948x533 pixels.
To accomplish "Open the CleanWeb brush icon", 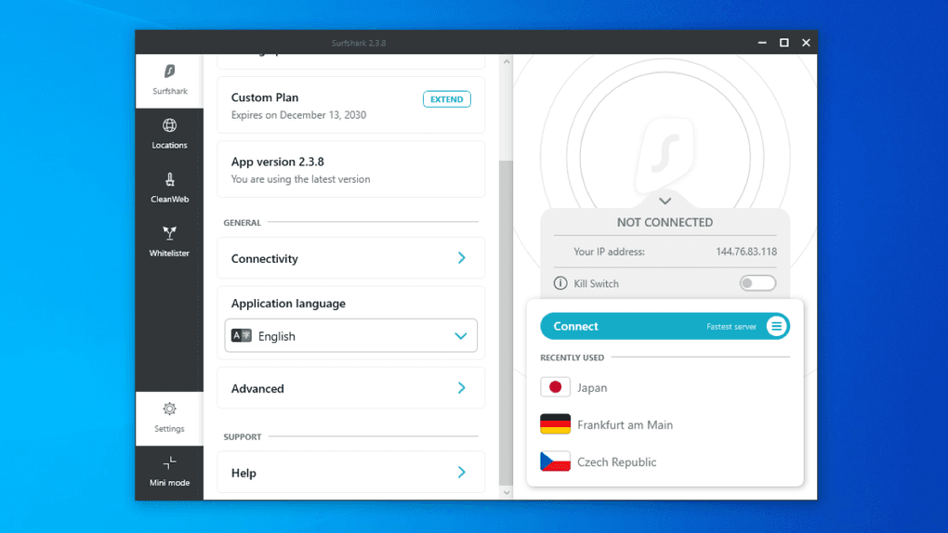I will [169, 179].
